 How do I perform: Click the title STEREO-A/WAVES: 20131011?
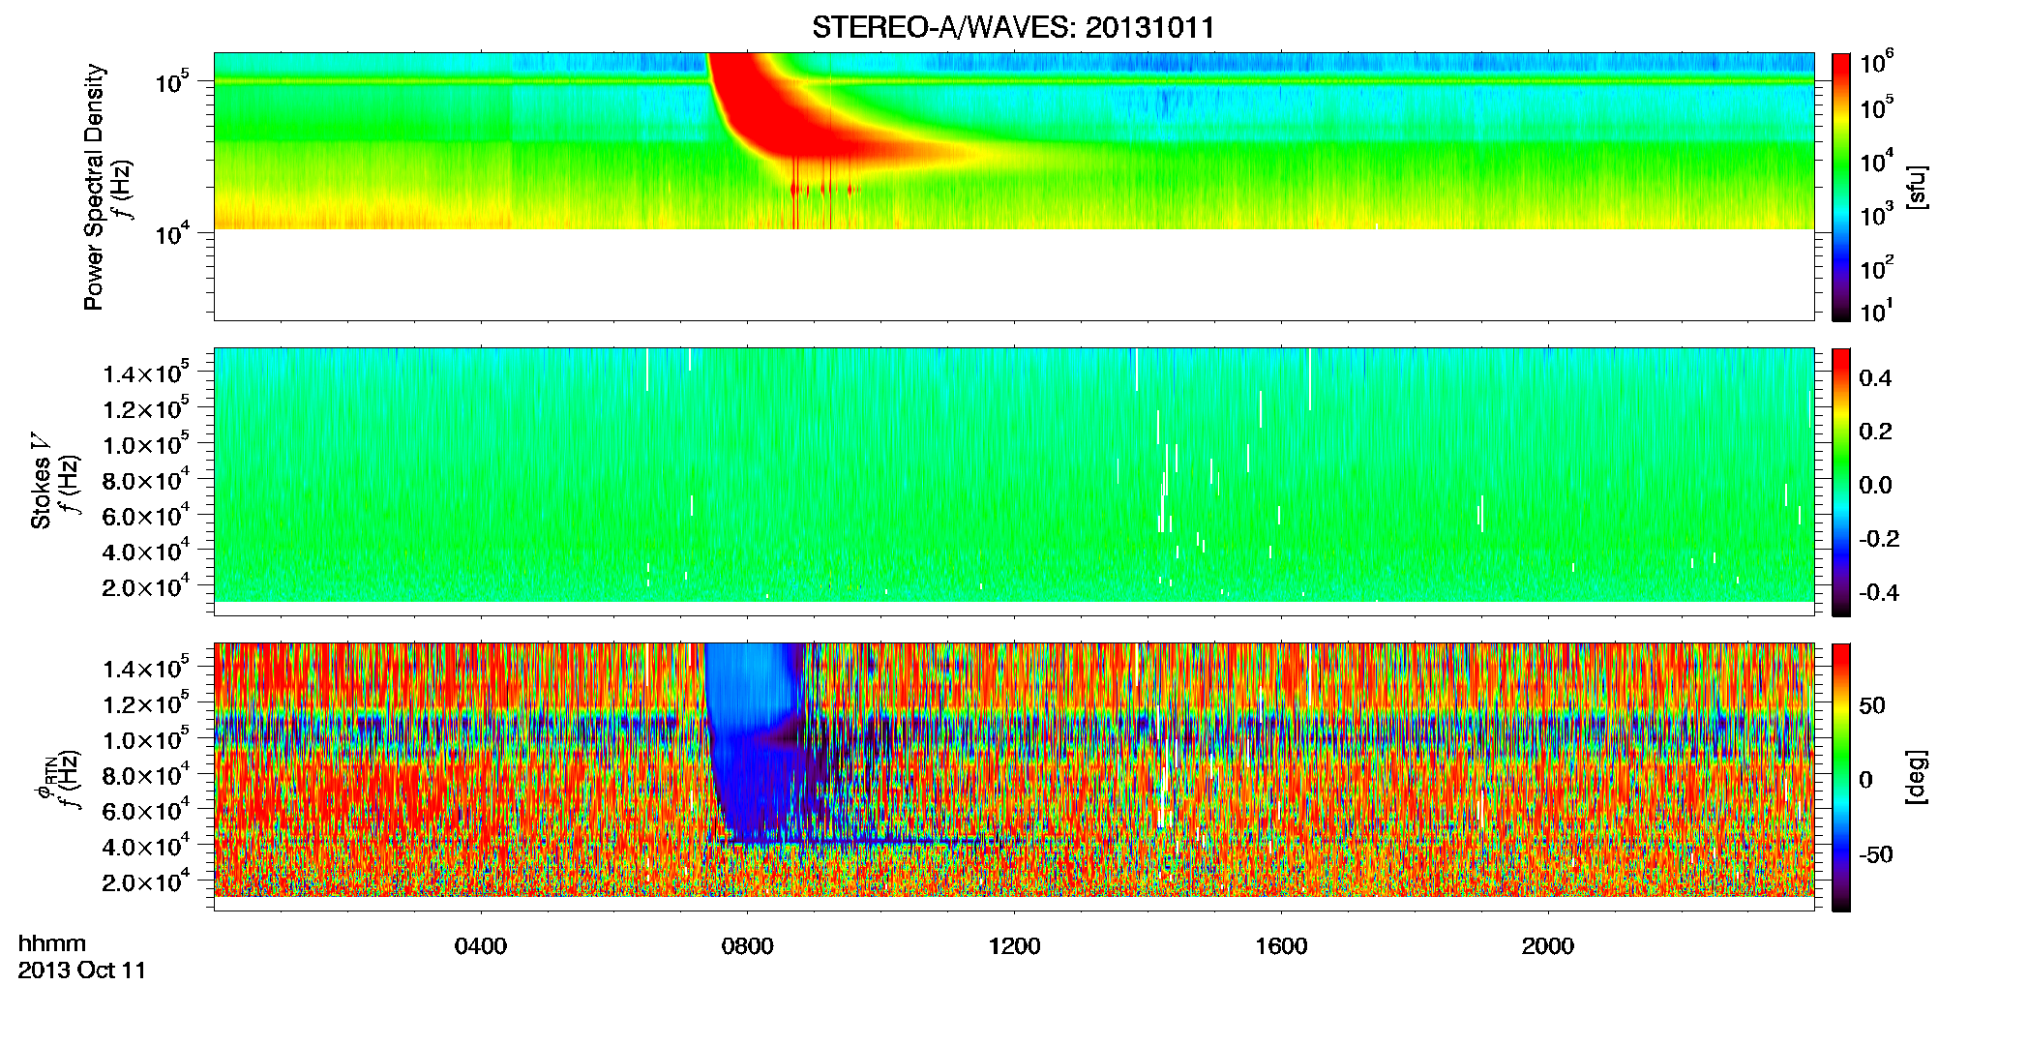1013,27
